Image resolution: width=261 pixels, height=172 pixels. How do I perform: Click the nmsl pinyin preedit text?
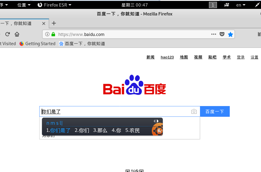54,123
